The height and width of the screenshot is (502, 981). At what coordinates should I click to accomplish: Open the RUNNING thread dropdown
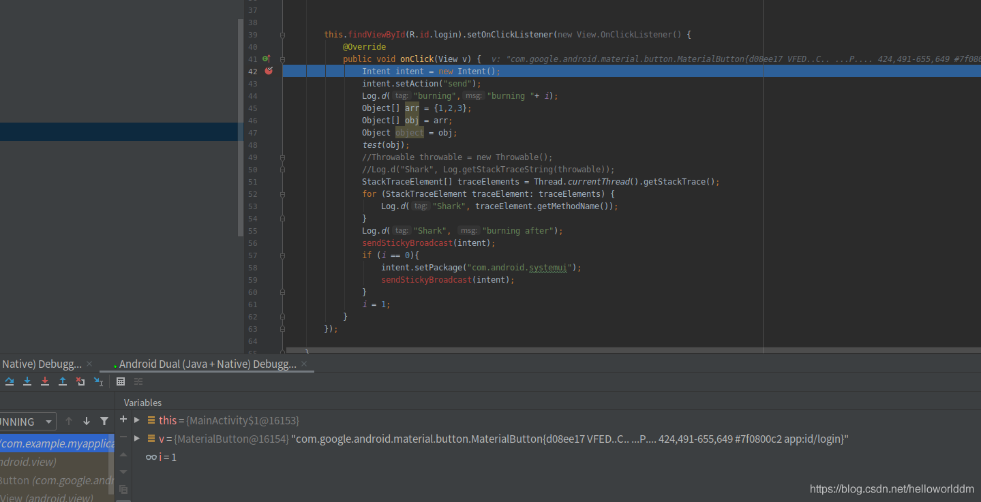click(27, 422)
